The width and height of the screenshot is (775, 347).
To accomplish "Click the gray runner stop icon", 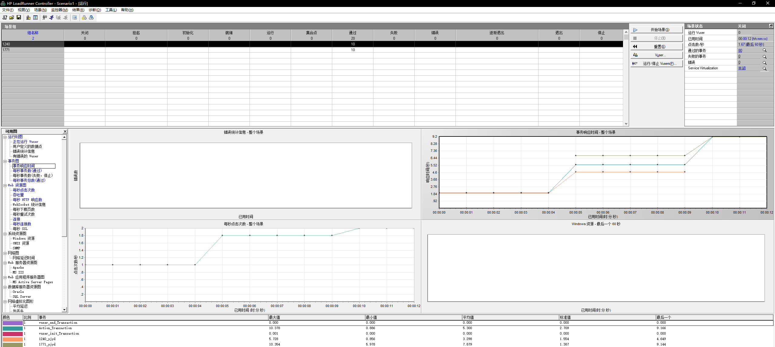I will 65,18.
